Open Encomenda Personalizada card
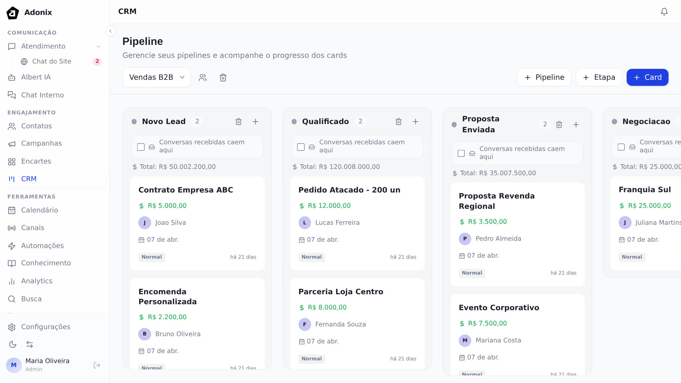Image resolution: width=681 pixels, height=383 pixels. (197, 324)
